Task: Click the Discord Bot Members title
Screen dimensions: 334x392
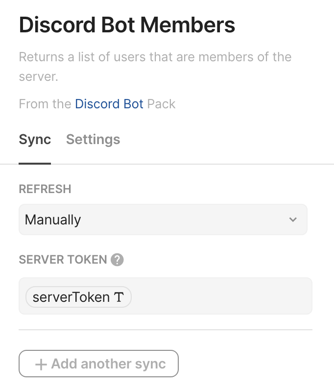Action: 127,25
